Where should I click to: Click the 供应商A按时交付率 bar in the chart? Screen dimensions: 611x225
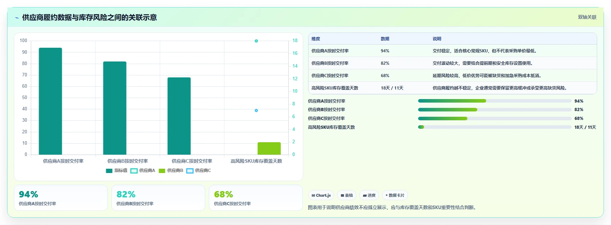[50, 101]
